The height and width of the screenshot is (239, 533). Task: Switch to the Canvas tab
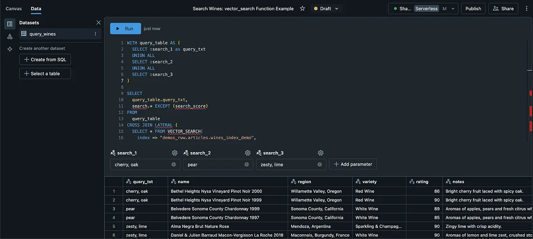tap(13, 8)
